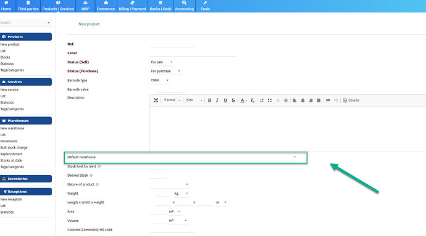Align text center in editor toolbar
Viewport: 426px width, 236px height.
click(x=303, y=100)
